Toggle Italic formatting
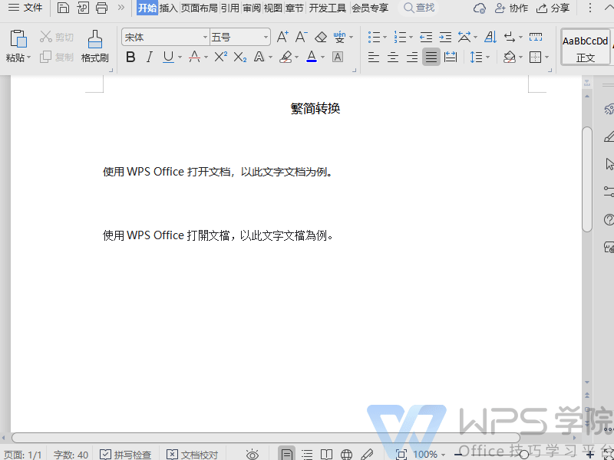Viewport: 614px width, 460px height. [149, 57]
